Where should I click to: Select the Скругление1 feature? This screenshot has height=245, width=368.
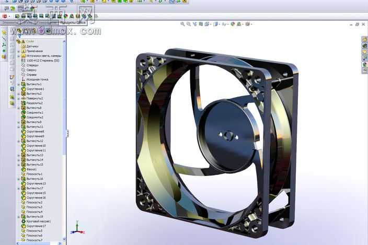(33, 89)
